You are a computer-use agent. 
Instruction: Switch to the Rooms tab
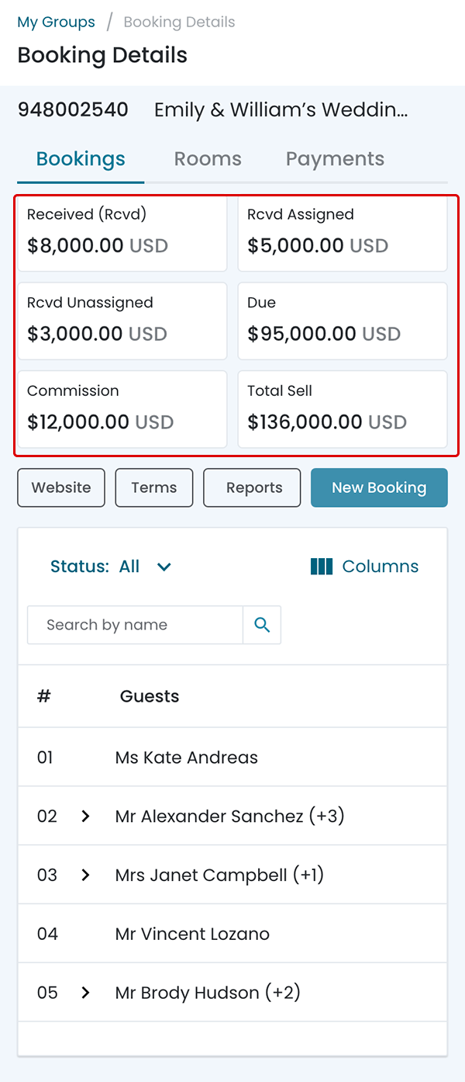[208, 159]
